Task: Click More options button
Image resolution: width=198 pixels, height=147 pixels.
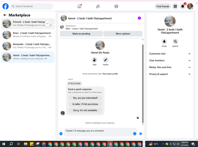Action: 123,34
